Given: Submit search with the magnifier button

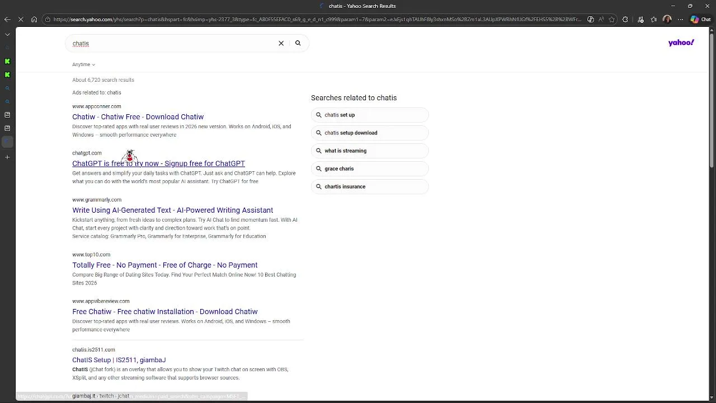Looking at the screenshot, I should [298, 43].
